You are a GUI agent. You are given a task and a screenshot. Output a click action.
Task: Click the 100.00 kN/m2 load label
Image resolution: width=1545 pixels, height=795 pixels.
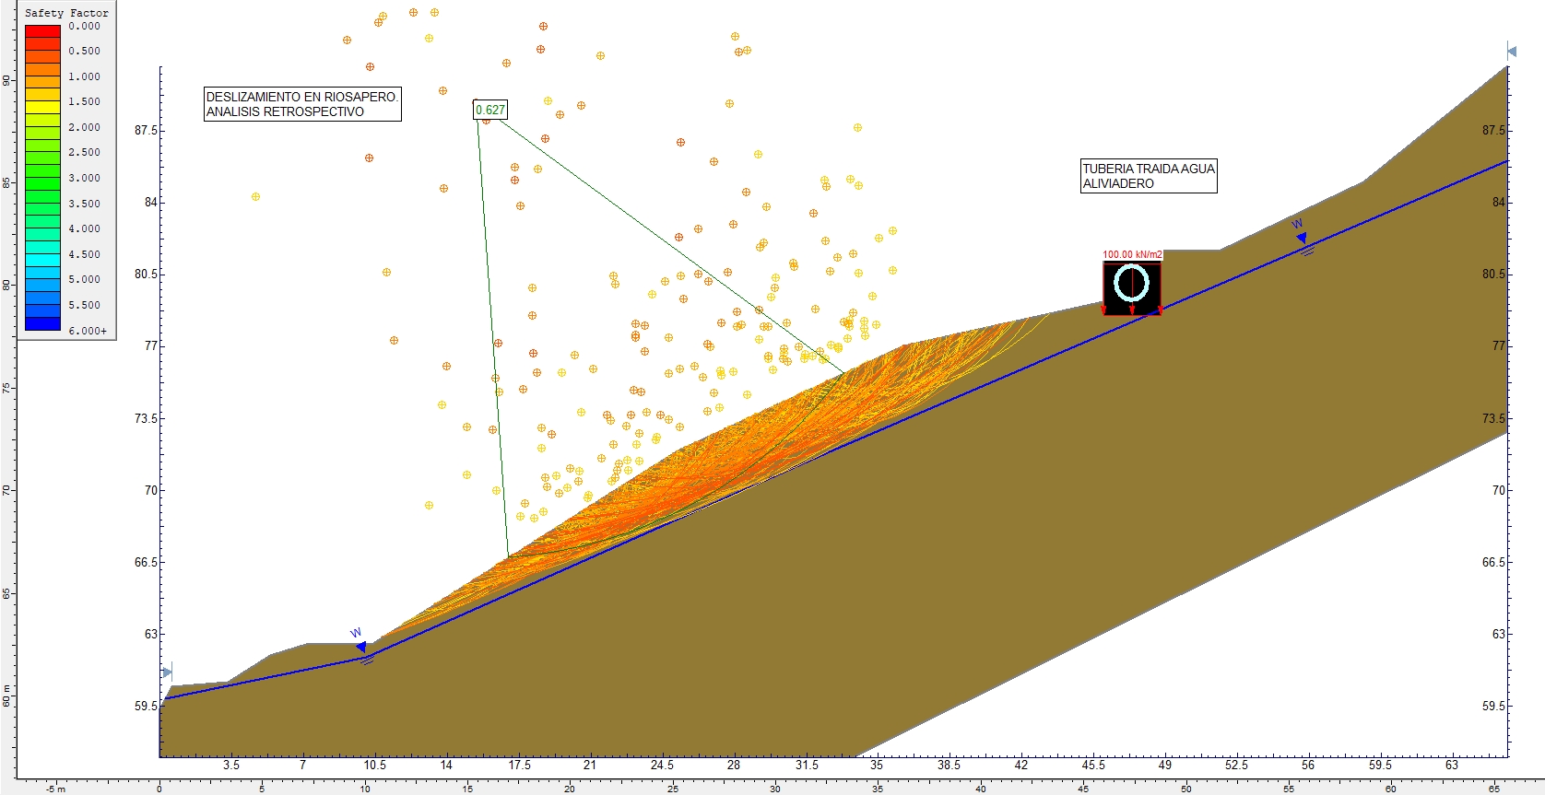point(1132,254)
